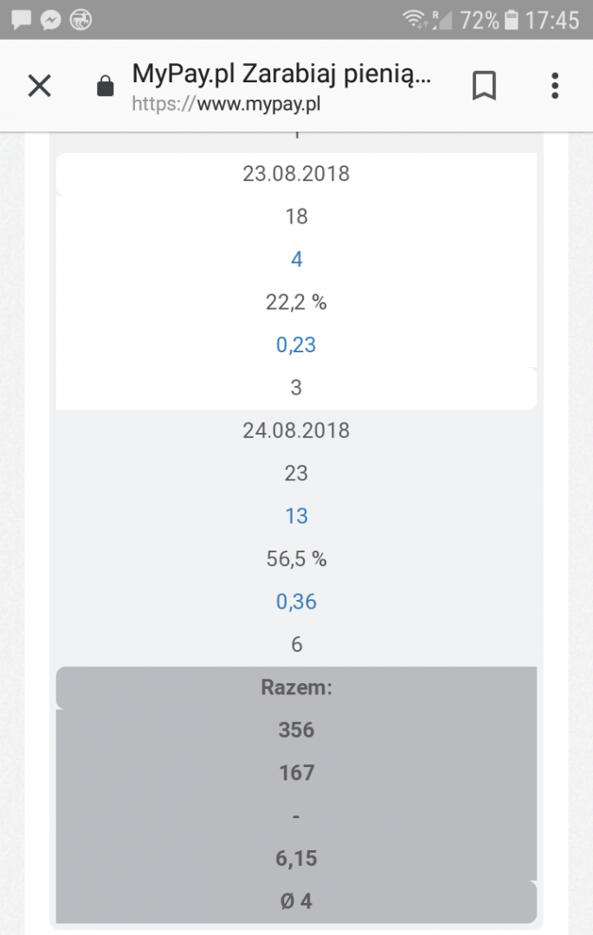
Task: Tap the battery icon in status bar
Action: 512,19
